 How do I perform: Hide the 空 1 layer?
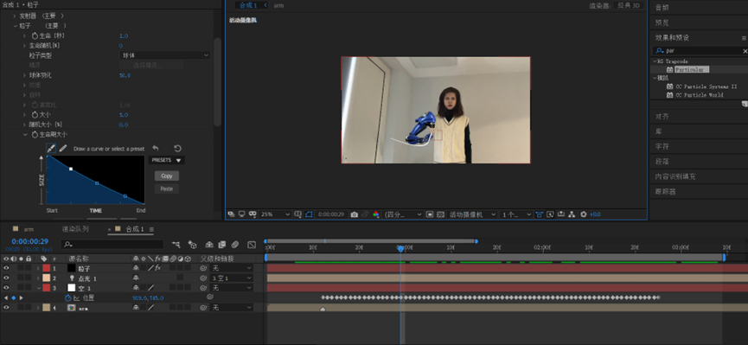point(6,288)
